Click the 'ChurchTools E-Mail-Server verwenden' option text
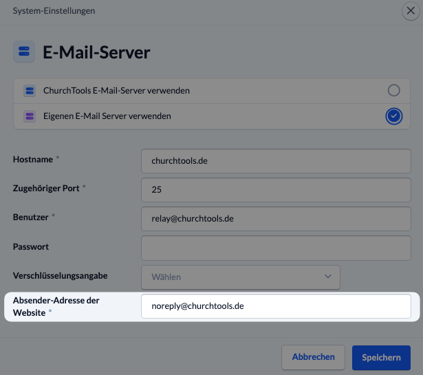 click(116, 91)
